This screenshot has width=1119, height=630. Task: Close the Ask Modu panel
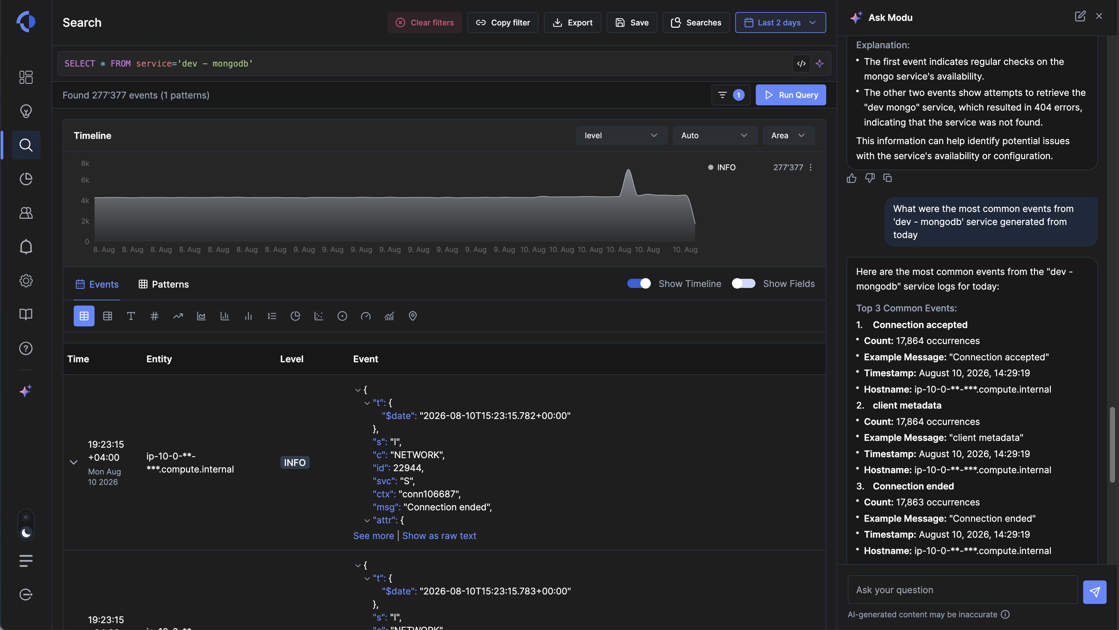(1099, 16)
